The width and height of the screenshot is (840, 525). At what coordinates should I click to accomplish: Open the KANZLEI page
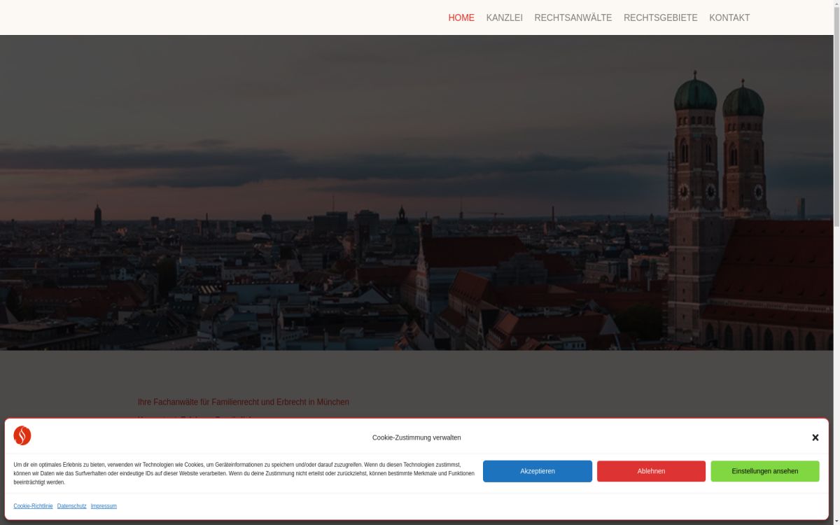[x=505, y=17]
